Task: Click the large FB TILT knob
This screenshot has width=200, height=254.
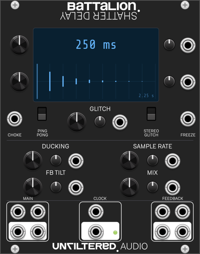Action: coord(33,187)
